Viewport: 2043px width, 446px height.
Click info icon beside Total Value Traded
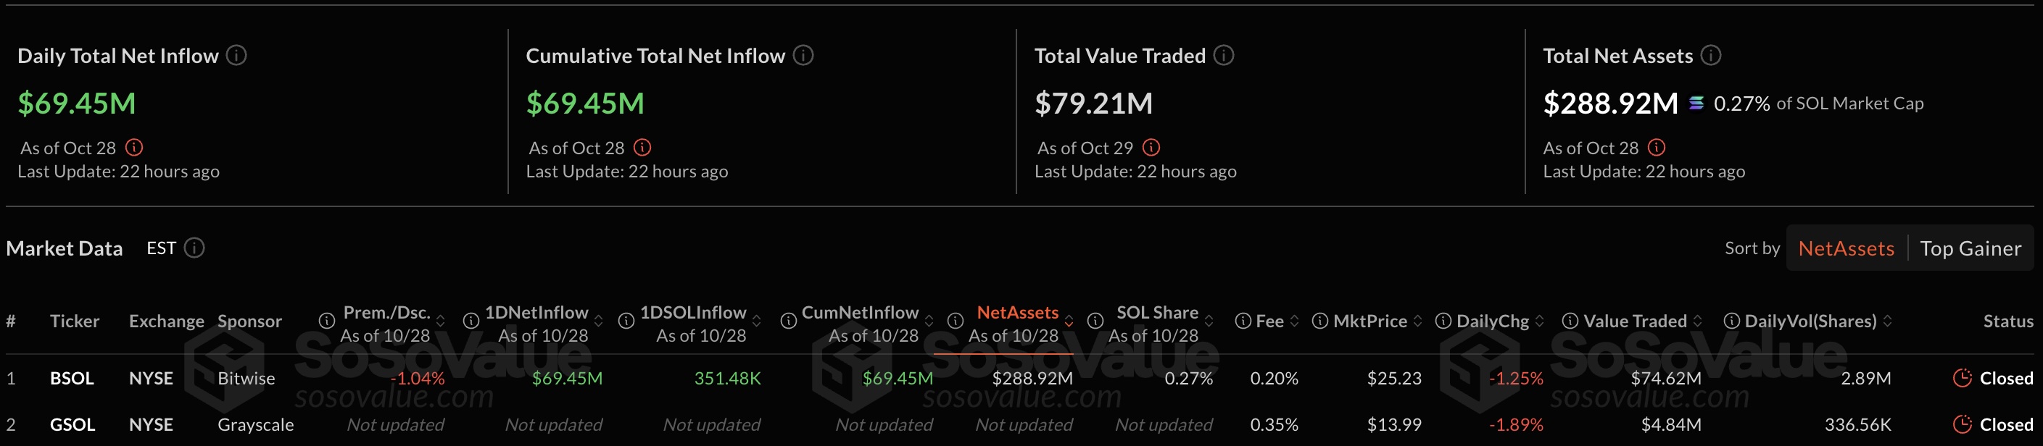(1224, 56)
